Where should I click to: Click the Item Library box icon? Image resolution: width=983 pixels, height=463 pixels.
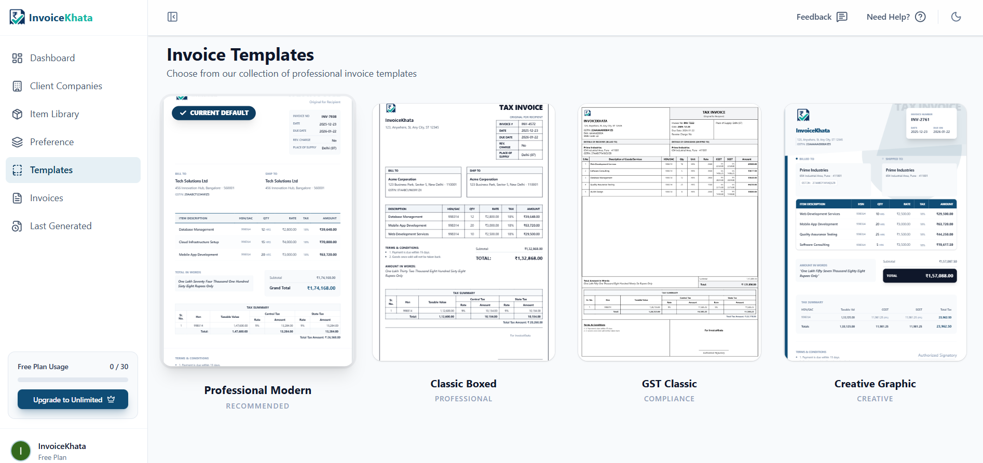17,114
